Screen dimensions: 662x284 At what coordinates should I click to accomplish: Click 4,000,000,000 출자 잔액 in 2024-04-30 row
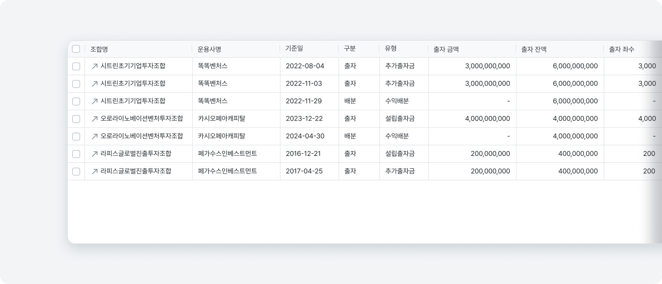point(575,136)
